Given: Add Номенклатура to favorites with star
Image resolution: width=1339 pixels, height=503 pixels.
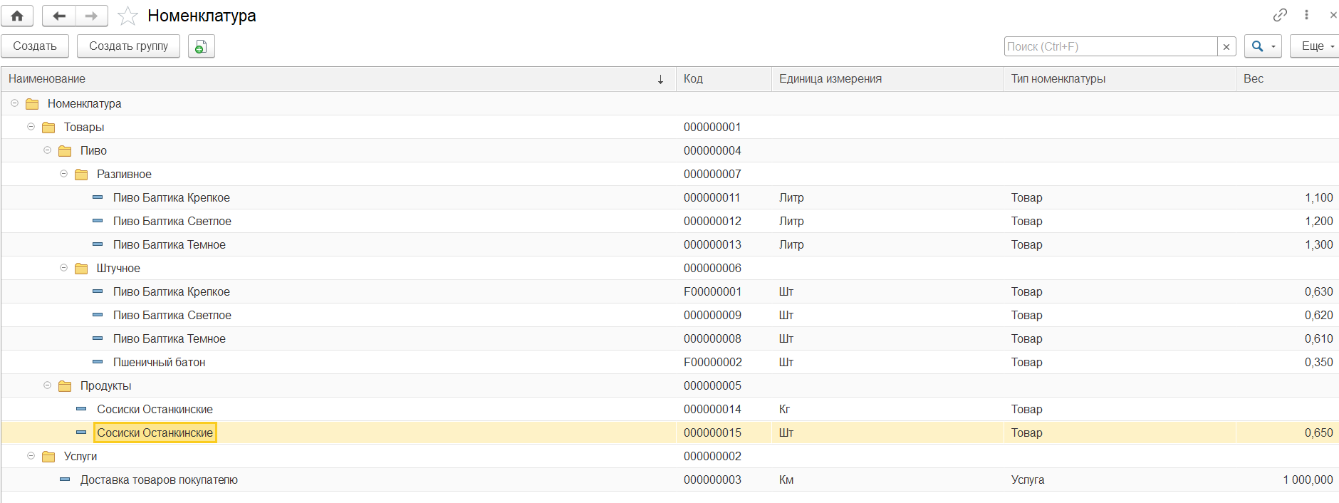Looking at the screenshot, I should click(x=127, y=16).
